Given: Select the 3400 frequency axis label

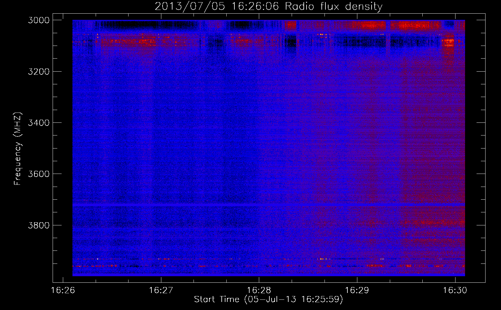Looking at the screenshot, I should point(39,123).
